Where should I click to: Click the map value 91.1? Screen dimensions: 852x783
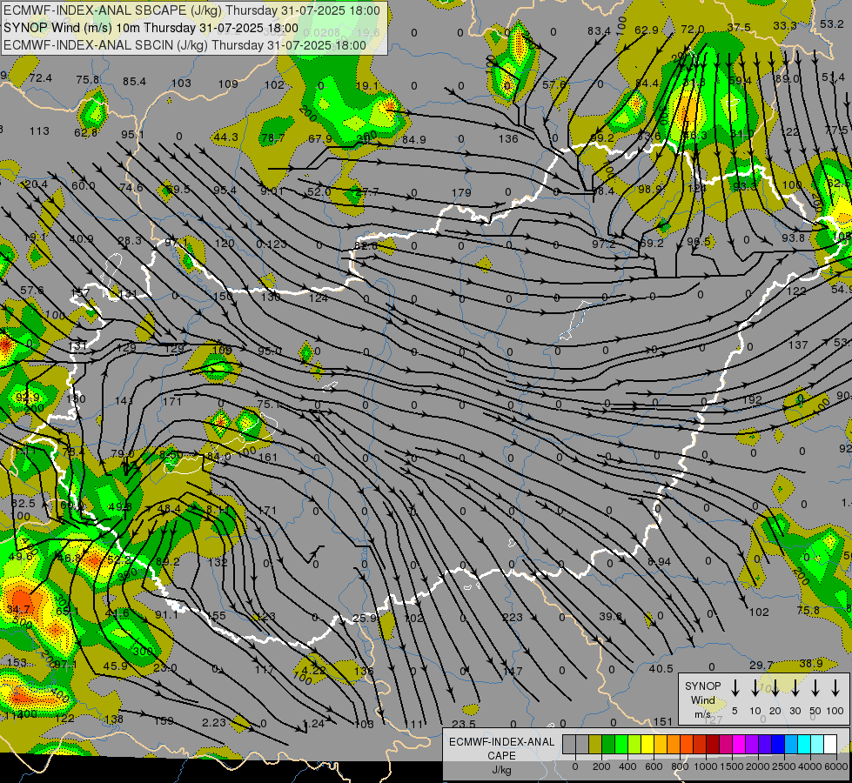click(x=166, y=614)
